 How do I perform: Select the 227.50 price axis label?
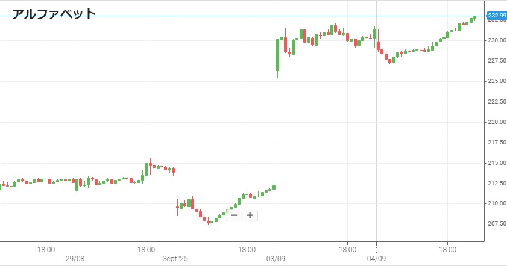point(497,60)
